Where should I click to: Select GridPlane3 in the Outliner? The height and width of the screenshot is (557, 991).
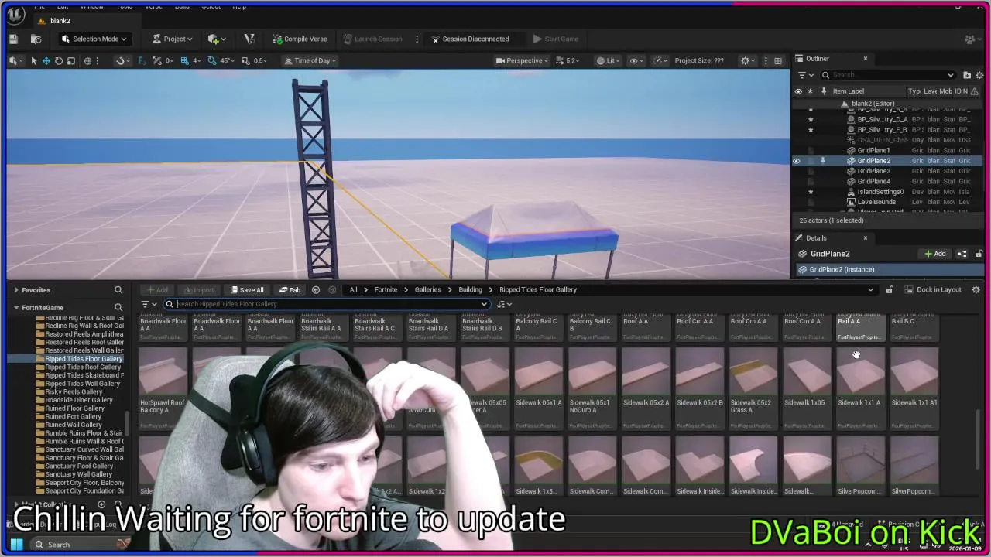[873, 171]
